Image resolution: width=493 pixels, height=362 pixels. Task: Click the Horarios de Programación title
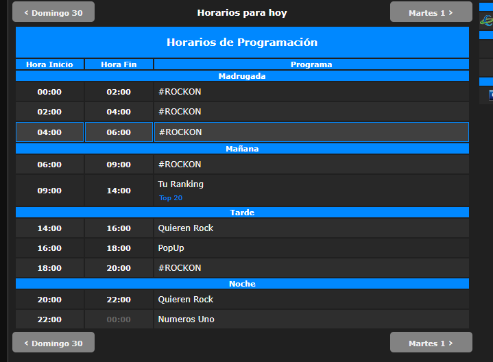[242, 43]
